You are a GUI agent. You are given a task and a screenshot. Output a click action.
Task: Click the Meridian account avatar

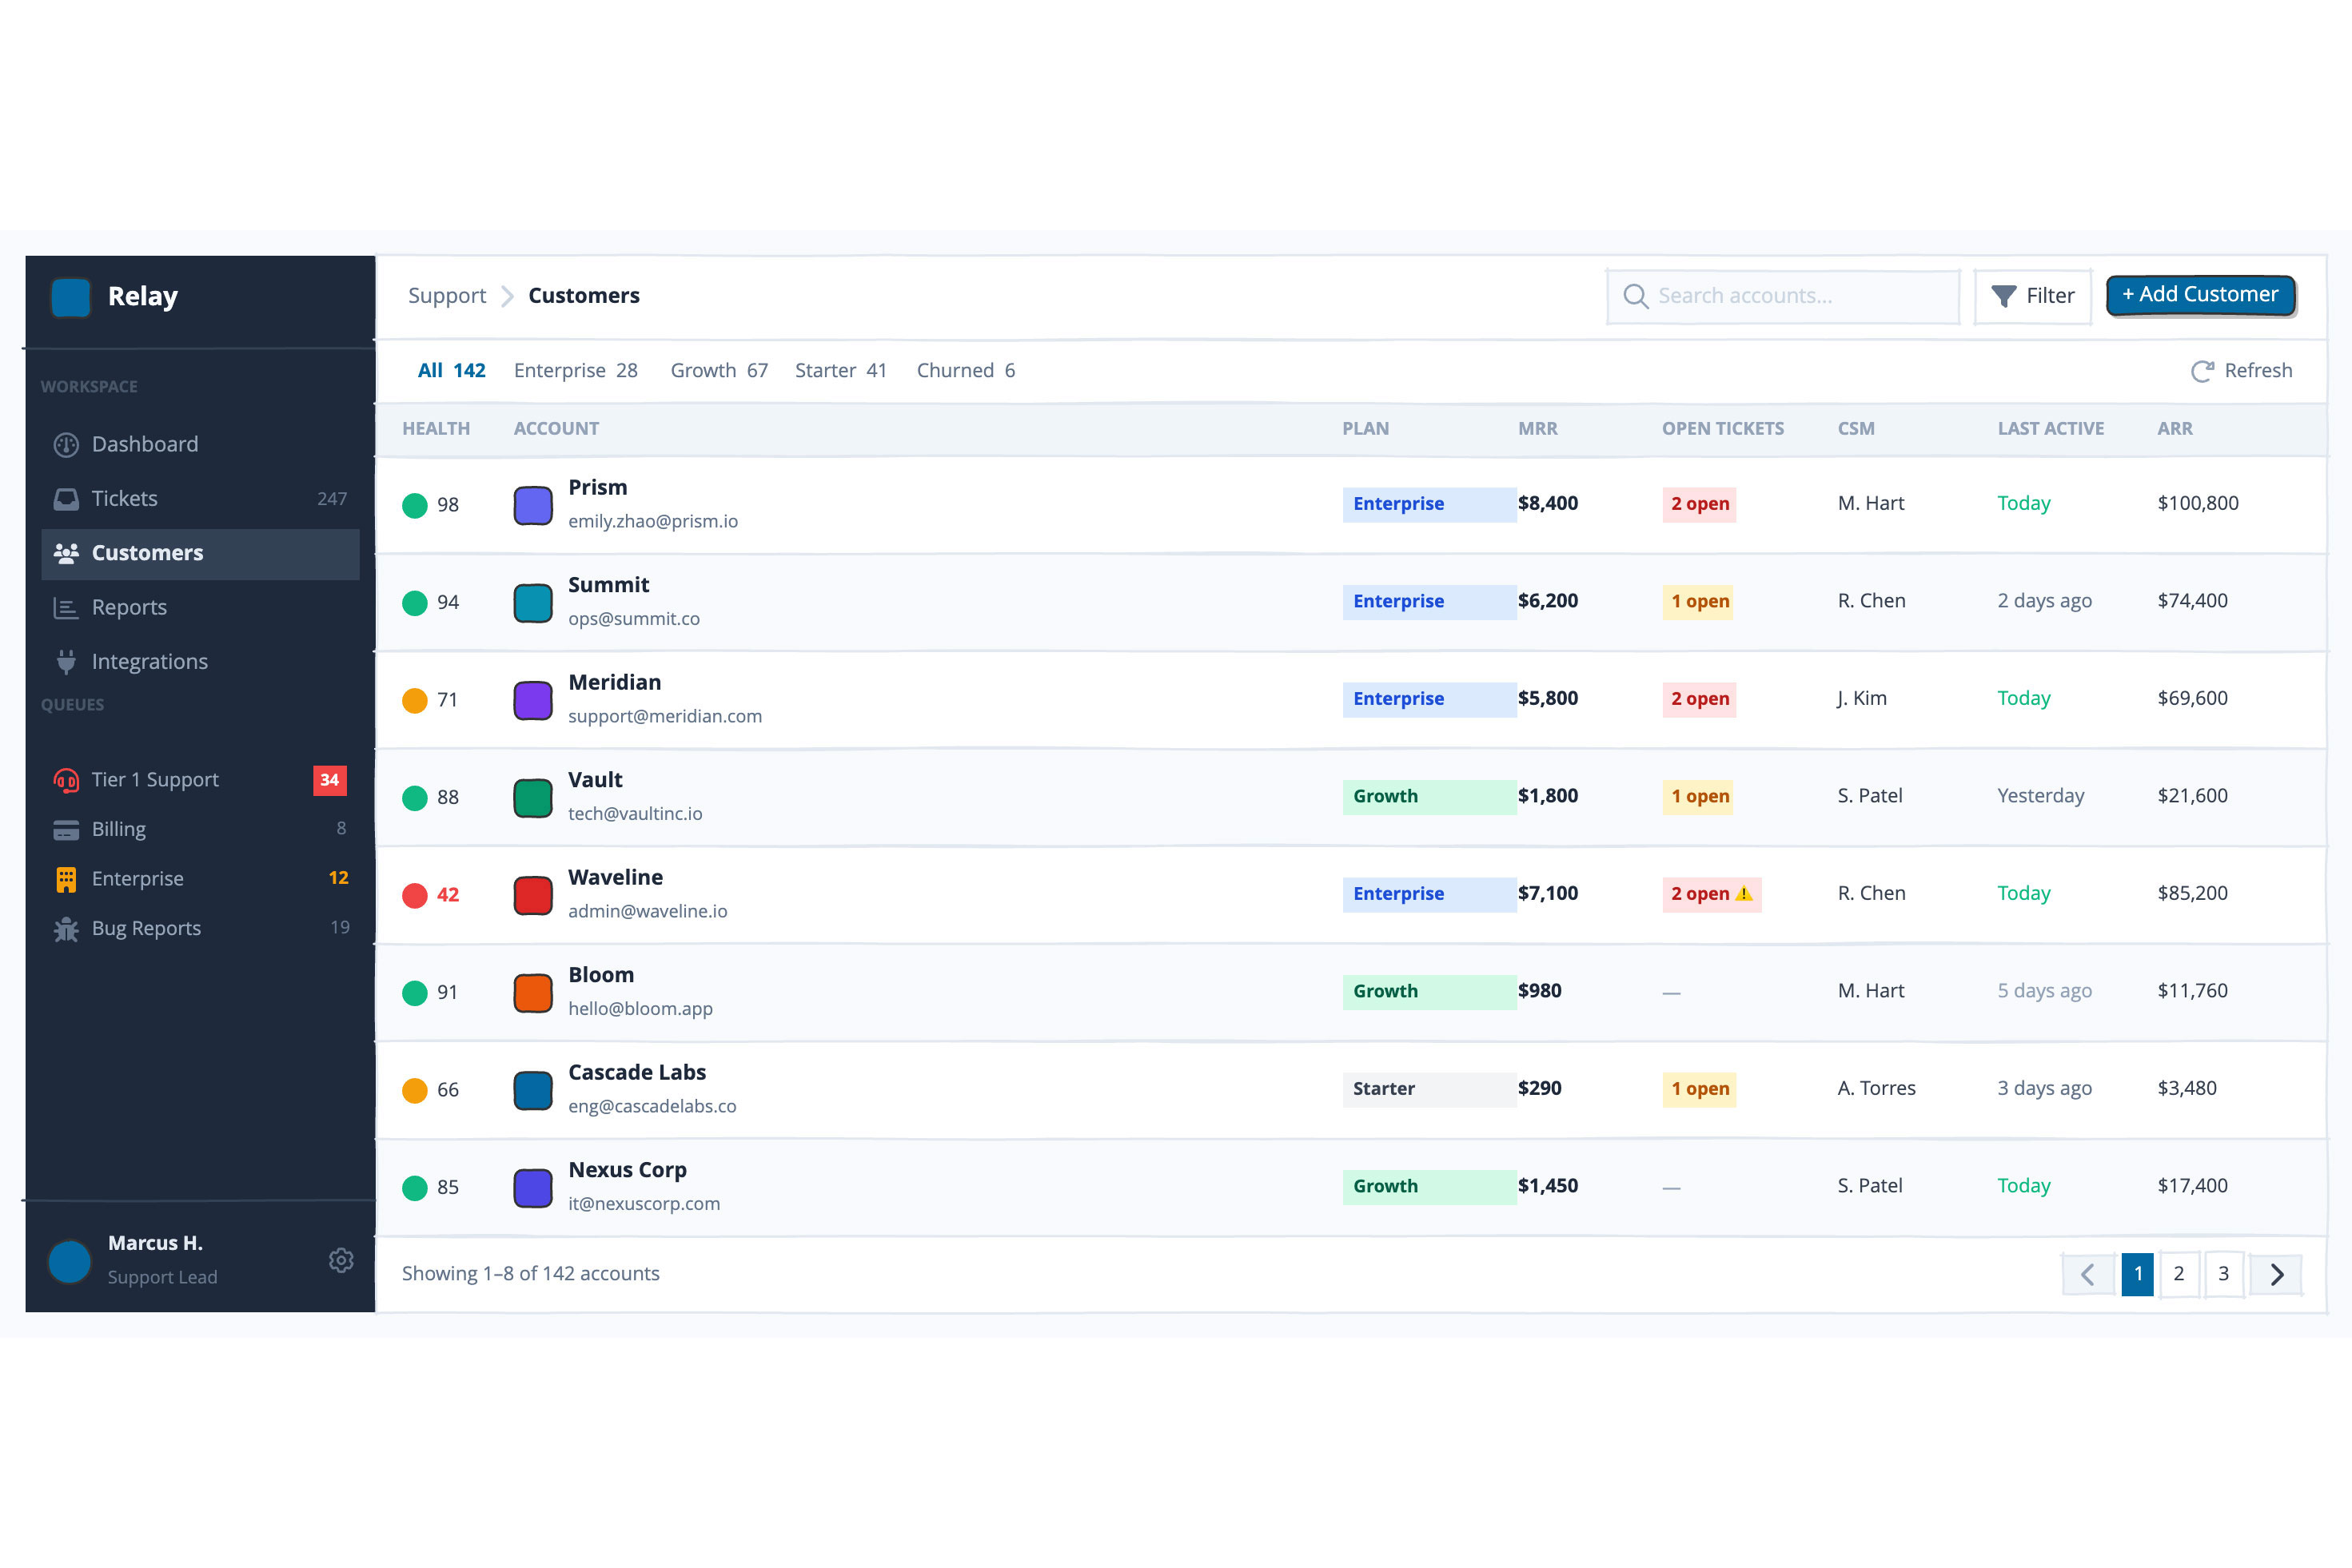click(x=533, y=700)
